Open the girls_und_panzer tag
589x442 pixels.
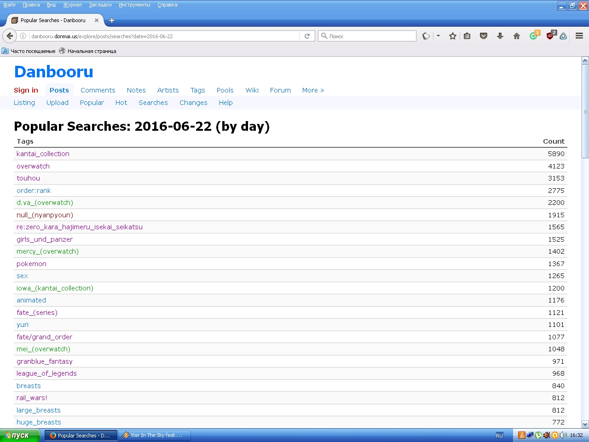click(x=45, y=239)
